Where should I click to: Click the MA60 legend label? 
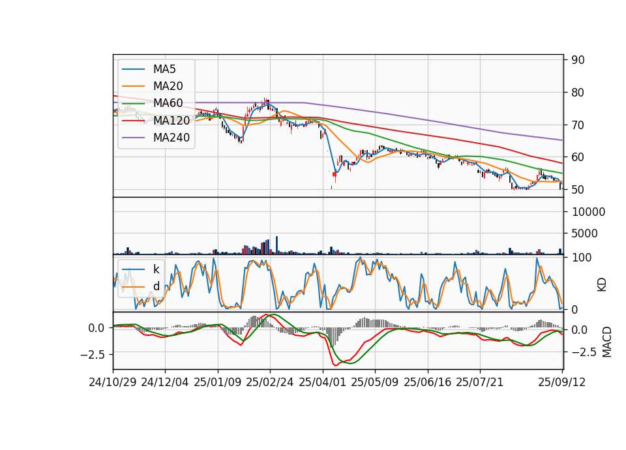pyautogui.click(x=168, y=103)
